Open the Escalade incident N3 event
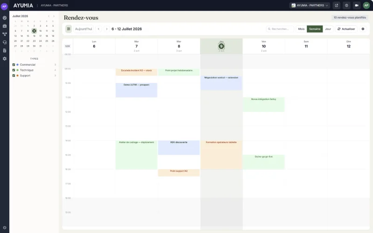 [x=136, y=72]
